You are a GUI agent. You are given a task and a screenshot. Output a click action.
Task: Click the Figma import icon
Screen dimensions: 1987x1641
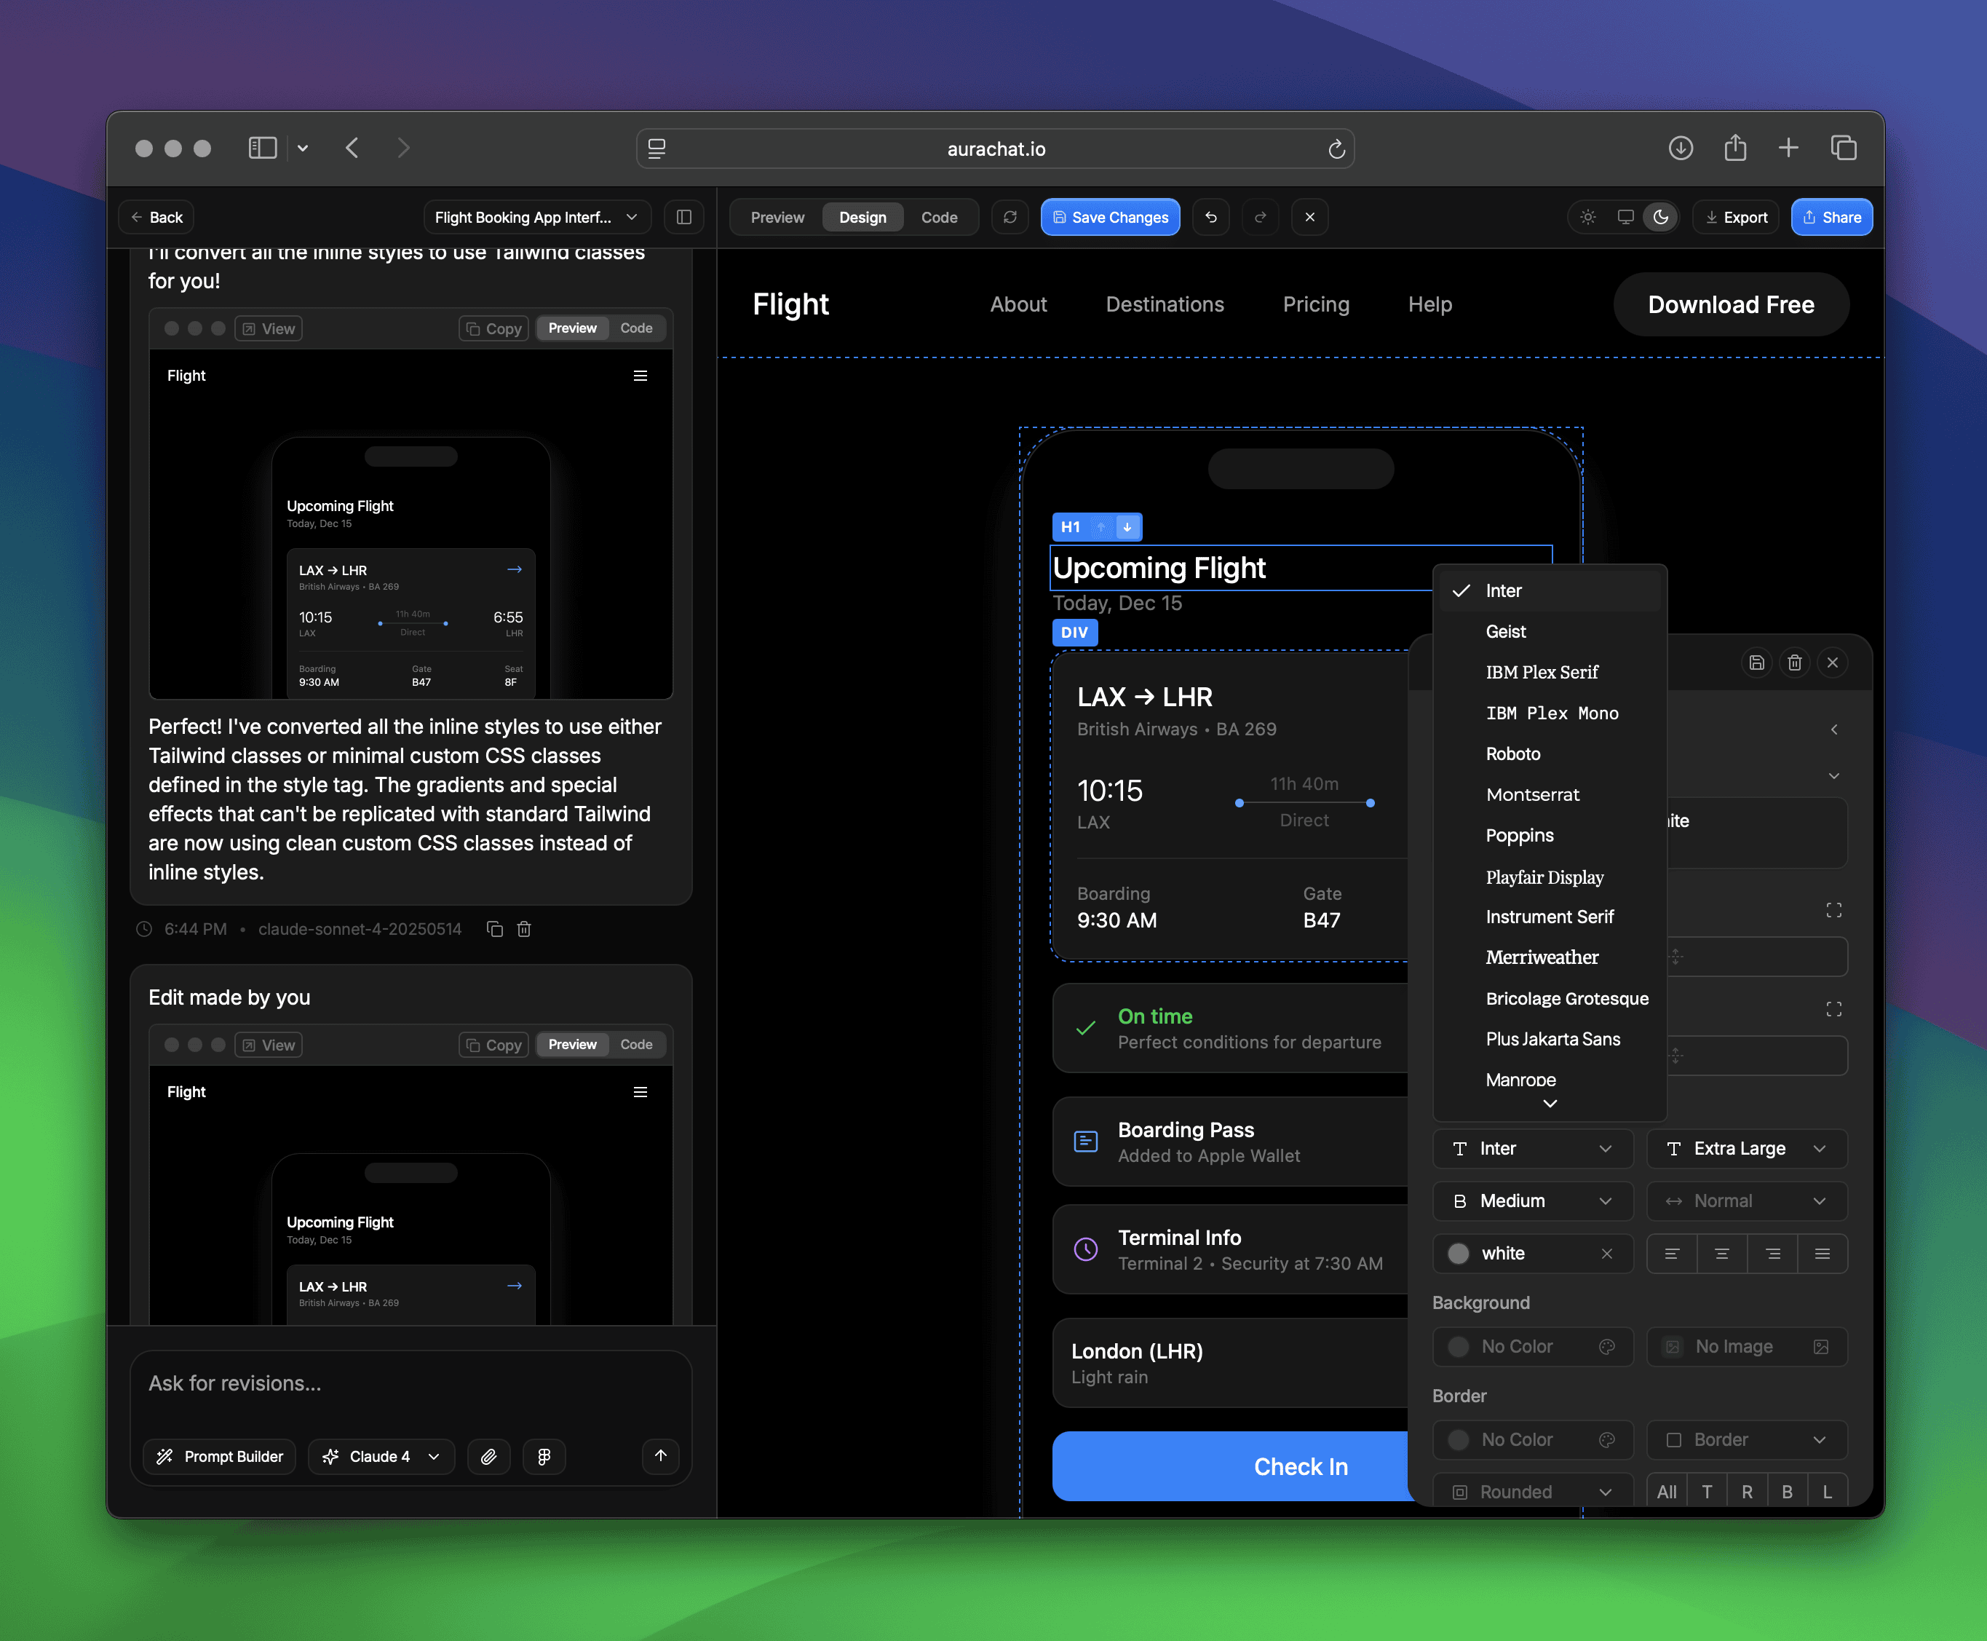pos(544,1457)
